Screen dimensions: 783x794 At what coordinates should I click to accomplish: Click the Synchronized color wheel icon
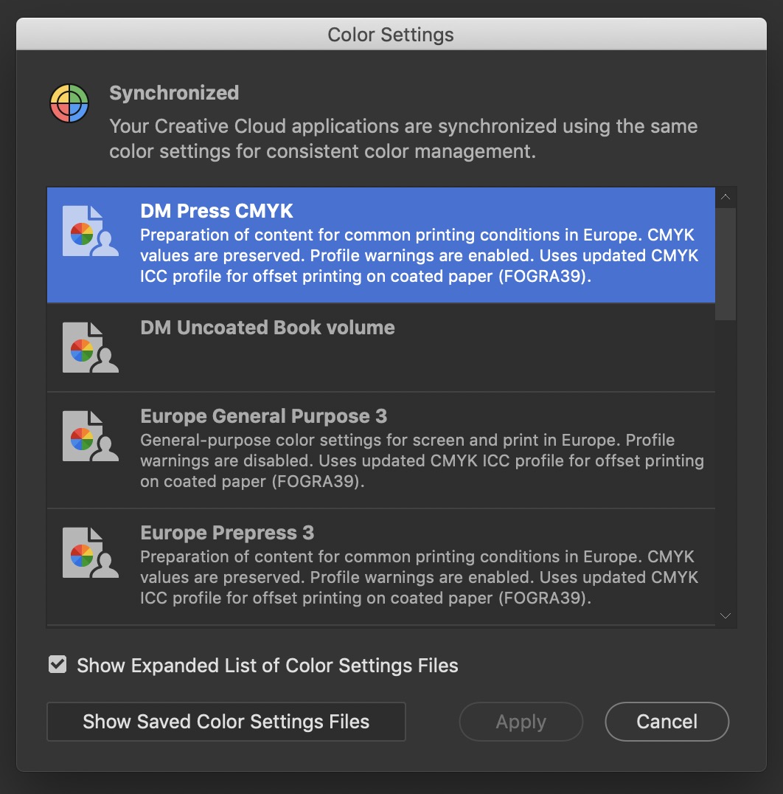click(69, 103)
